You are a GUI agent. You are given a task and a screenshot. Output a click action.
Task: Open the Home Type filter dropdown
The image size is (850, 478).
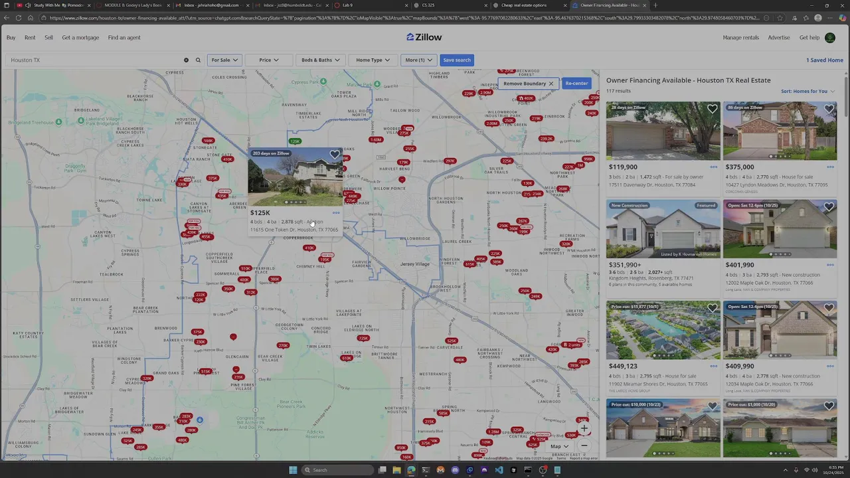point(373,60)
